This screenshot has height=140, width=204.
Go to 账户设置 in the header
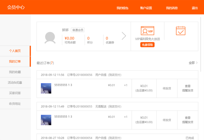[x=146, y=8]
